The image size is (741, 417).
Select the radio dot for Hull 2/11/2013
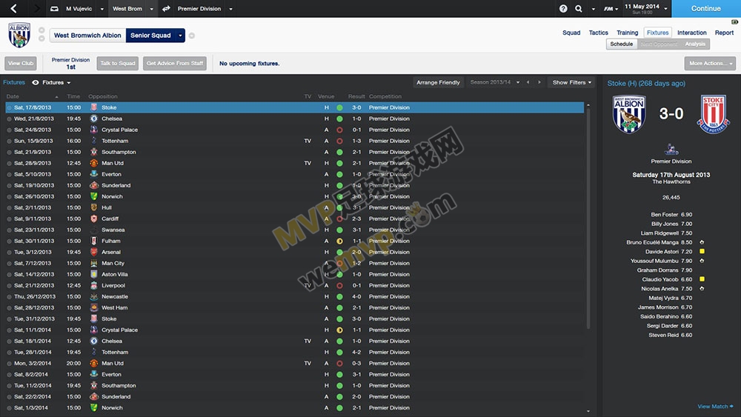point(9,208)
